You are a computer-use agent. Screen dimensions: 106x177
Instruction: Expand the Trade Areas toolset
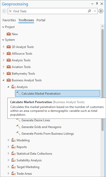tap(8, 173)
